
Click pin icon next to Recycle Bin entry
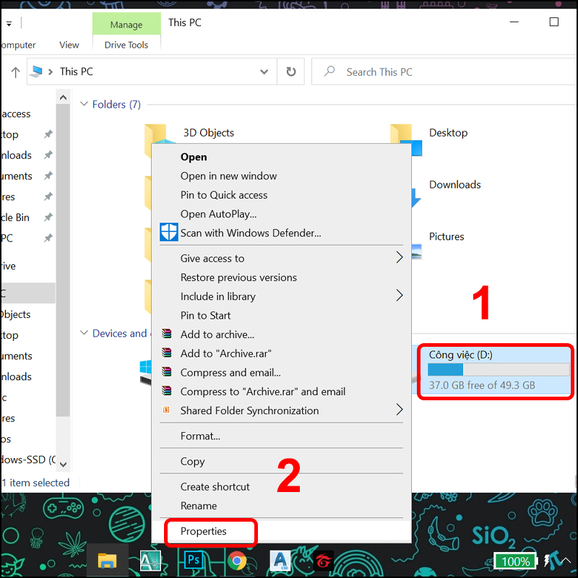tap(48, 217)
